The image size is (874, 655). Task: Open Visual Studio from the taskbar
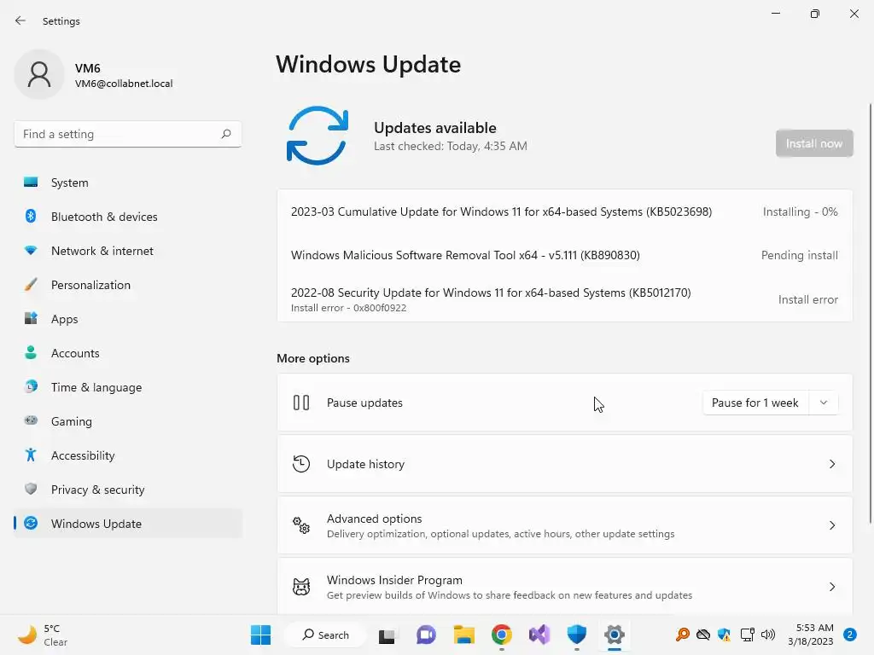(x=539, y=635)
